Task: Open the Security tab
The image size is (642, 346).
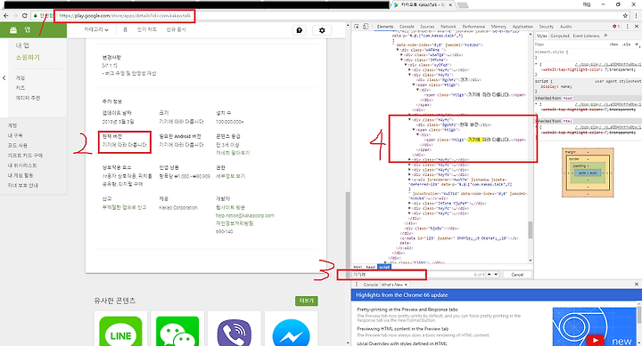Action: 547,26
